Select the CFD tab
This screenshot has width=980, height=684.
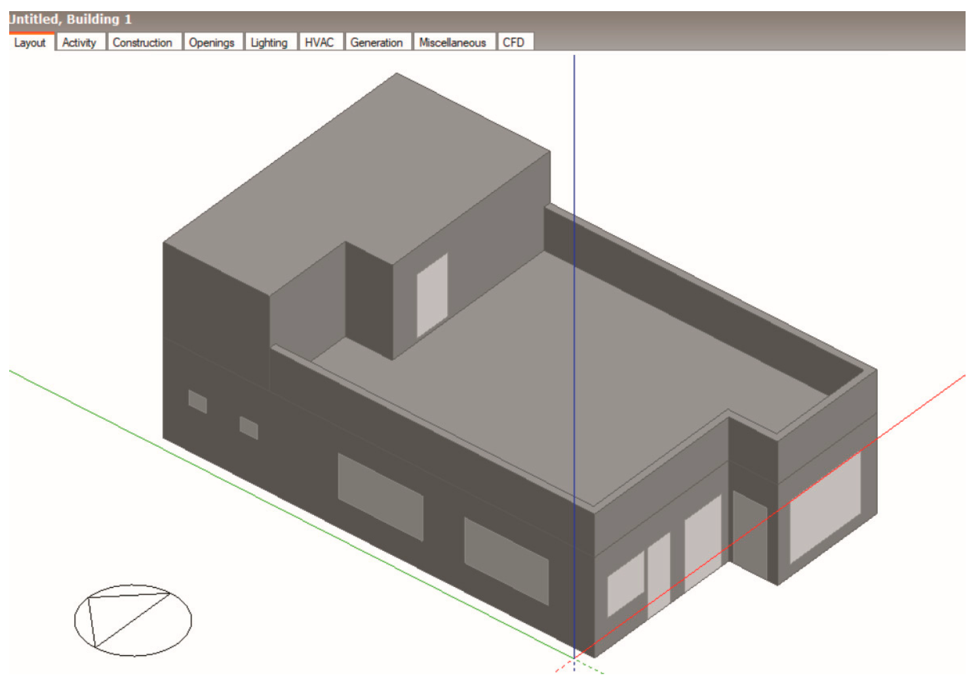[x=513, y=43]
